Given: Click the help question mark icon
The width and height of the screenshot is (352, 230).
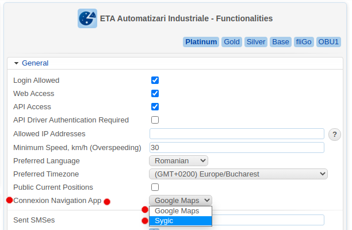Looking at the screenshot, I should click(335, 134).
